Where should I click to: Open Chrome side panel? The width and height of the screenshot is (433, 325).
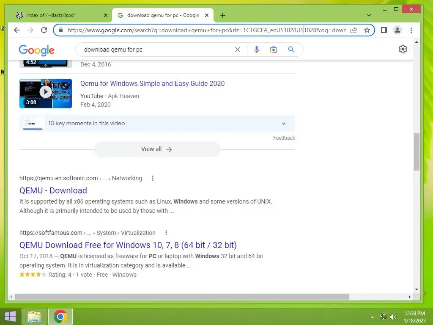(x=384, y=30)
